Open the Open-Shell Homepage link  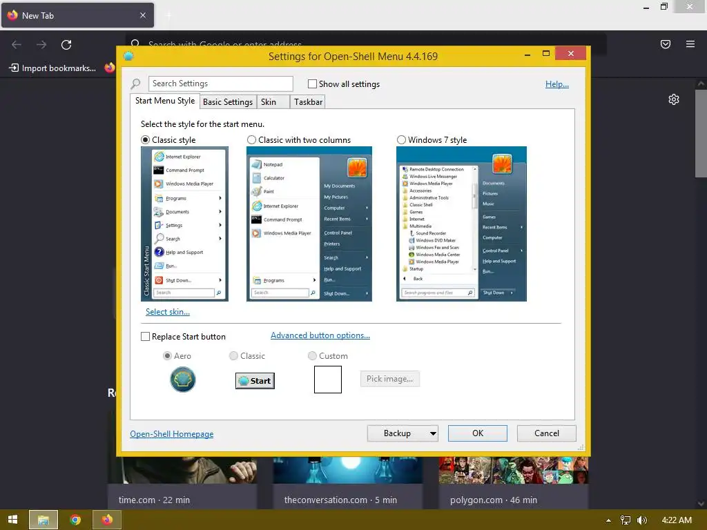[x=172, y=434]
